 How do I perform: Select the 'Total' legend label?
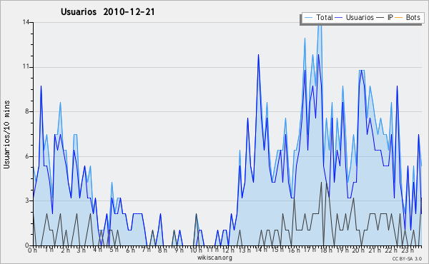325,17
